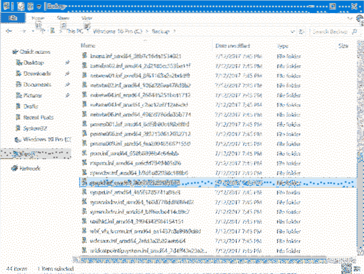Open Documents in the navigation pane
The image size is (364, 274).
[x=37, y=85]
